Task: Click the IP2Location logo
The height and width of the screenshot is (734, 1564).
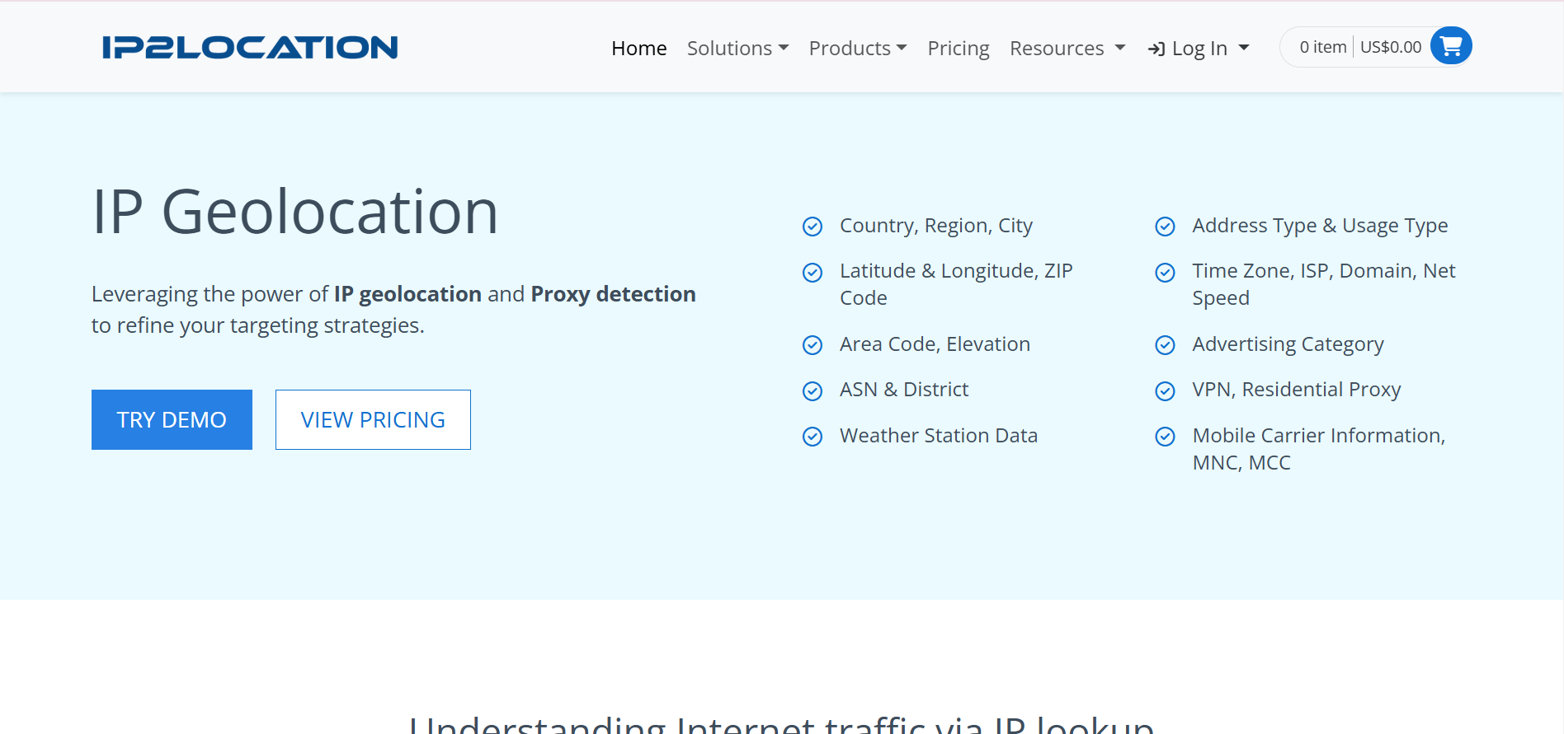Action: click(250, 47)
